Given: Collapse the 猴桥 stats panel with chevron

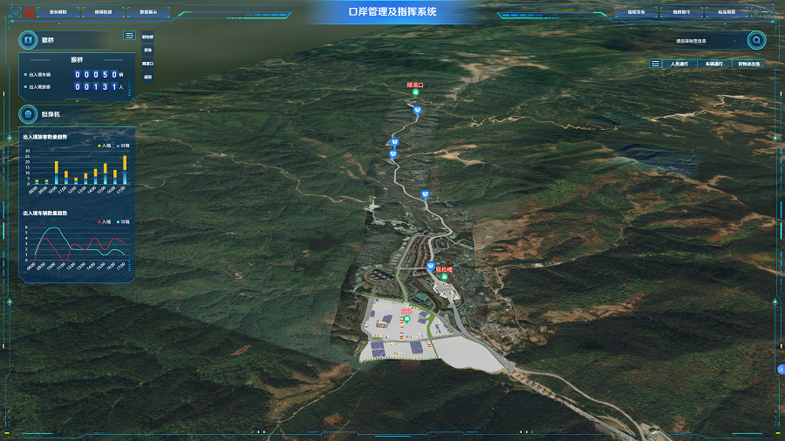Looking at the screenshot, I should pos(78,101).
